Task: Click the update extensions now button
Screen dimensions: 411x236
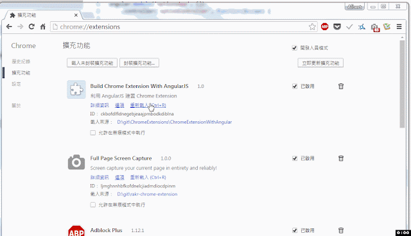Action: tap(320, 63)
